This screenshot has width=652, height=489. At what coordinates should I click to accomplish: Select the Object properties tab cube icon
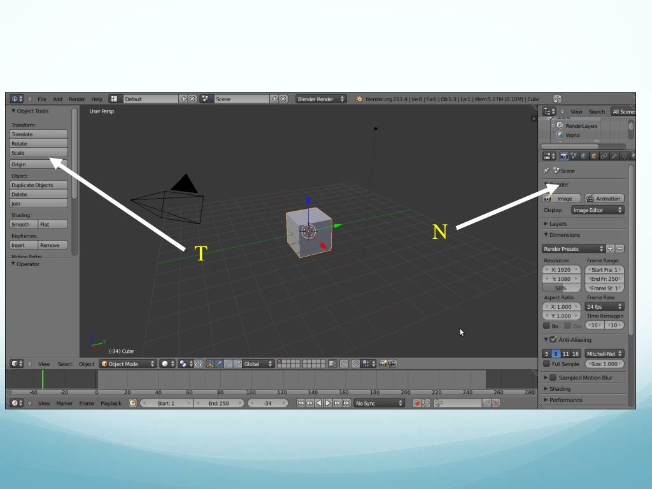pyautogui.click(x=594, y=157)
